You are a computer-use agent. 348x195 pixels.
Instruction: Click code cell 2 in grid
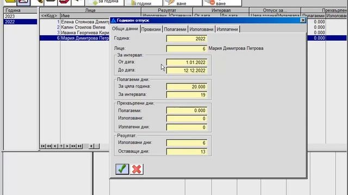pyautogui.click(x=50, y=27)
